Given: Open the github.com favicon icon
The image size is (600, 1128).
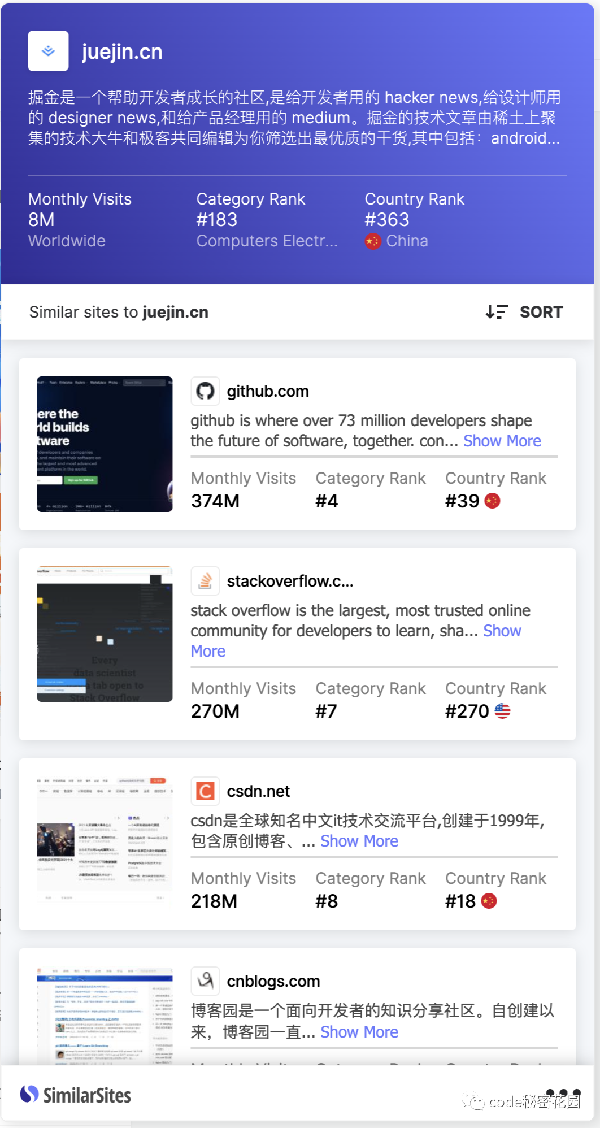Looking at the screenshot, I should click(x=205, y=391).
